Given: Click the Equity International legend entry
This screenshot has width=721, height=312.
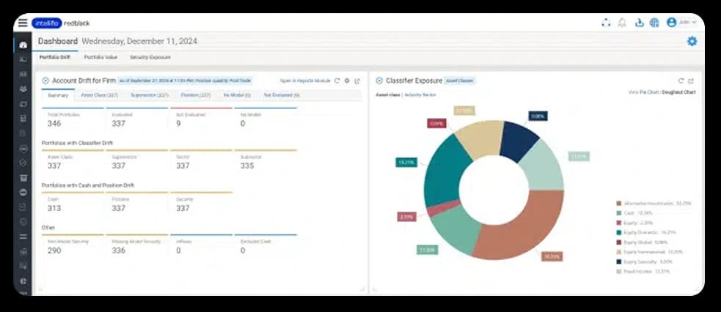Looking at the screenshot, I should pos(649,252).
